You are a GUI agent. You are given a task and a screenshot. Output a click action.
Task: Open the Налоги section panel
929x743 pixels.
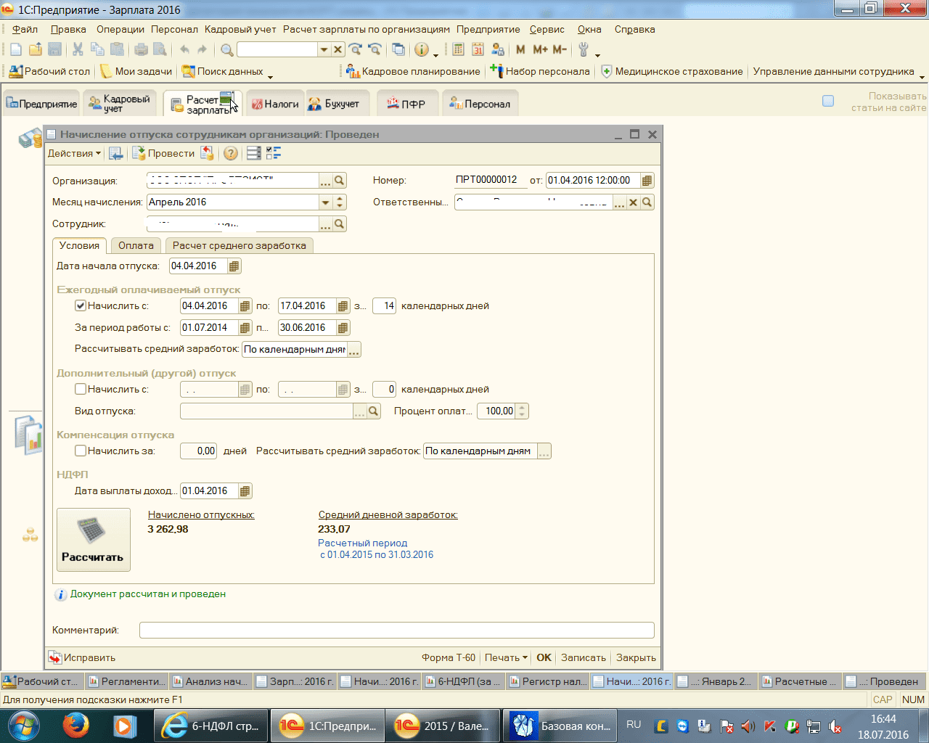click(275, 104)
